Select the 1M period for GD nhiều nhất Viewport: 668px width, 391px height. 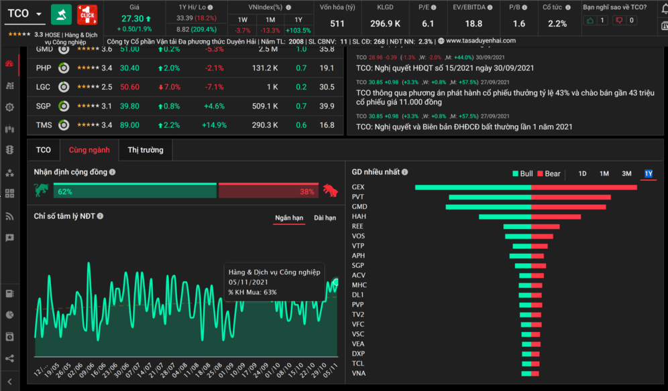click(x=604, y=173)
